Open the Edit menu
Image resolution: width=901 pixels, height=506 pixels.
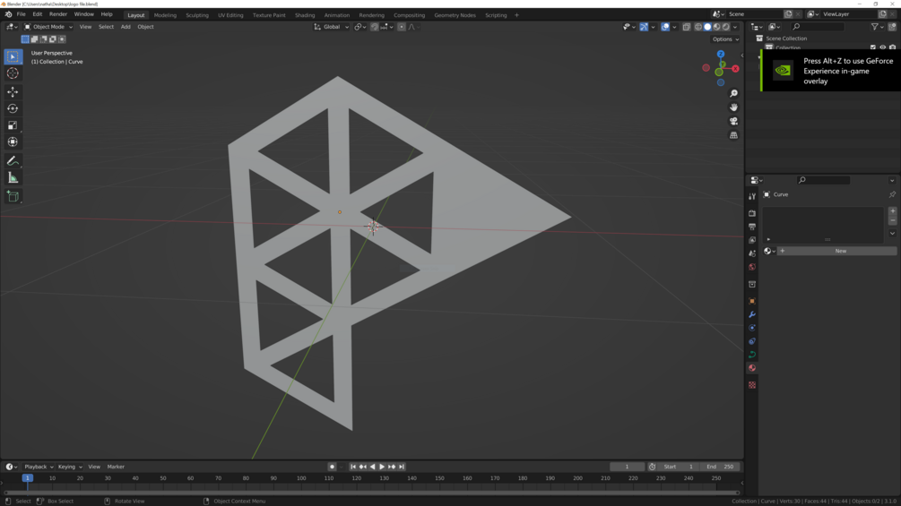(x=38, y=14)
